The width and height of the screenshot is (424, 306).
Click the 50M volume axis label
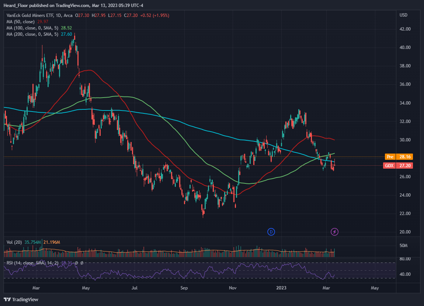tap(403, 246)
